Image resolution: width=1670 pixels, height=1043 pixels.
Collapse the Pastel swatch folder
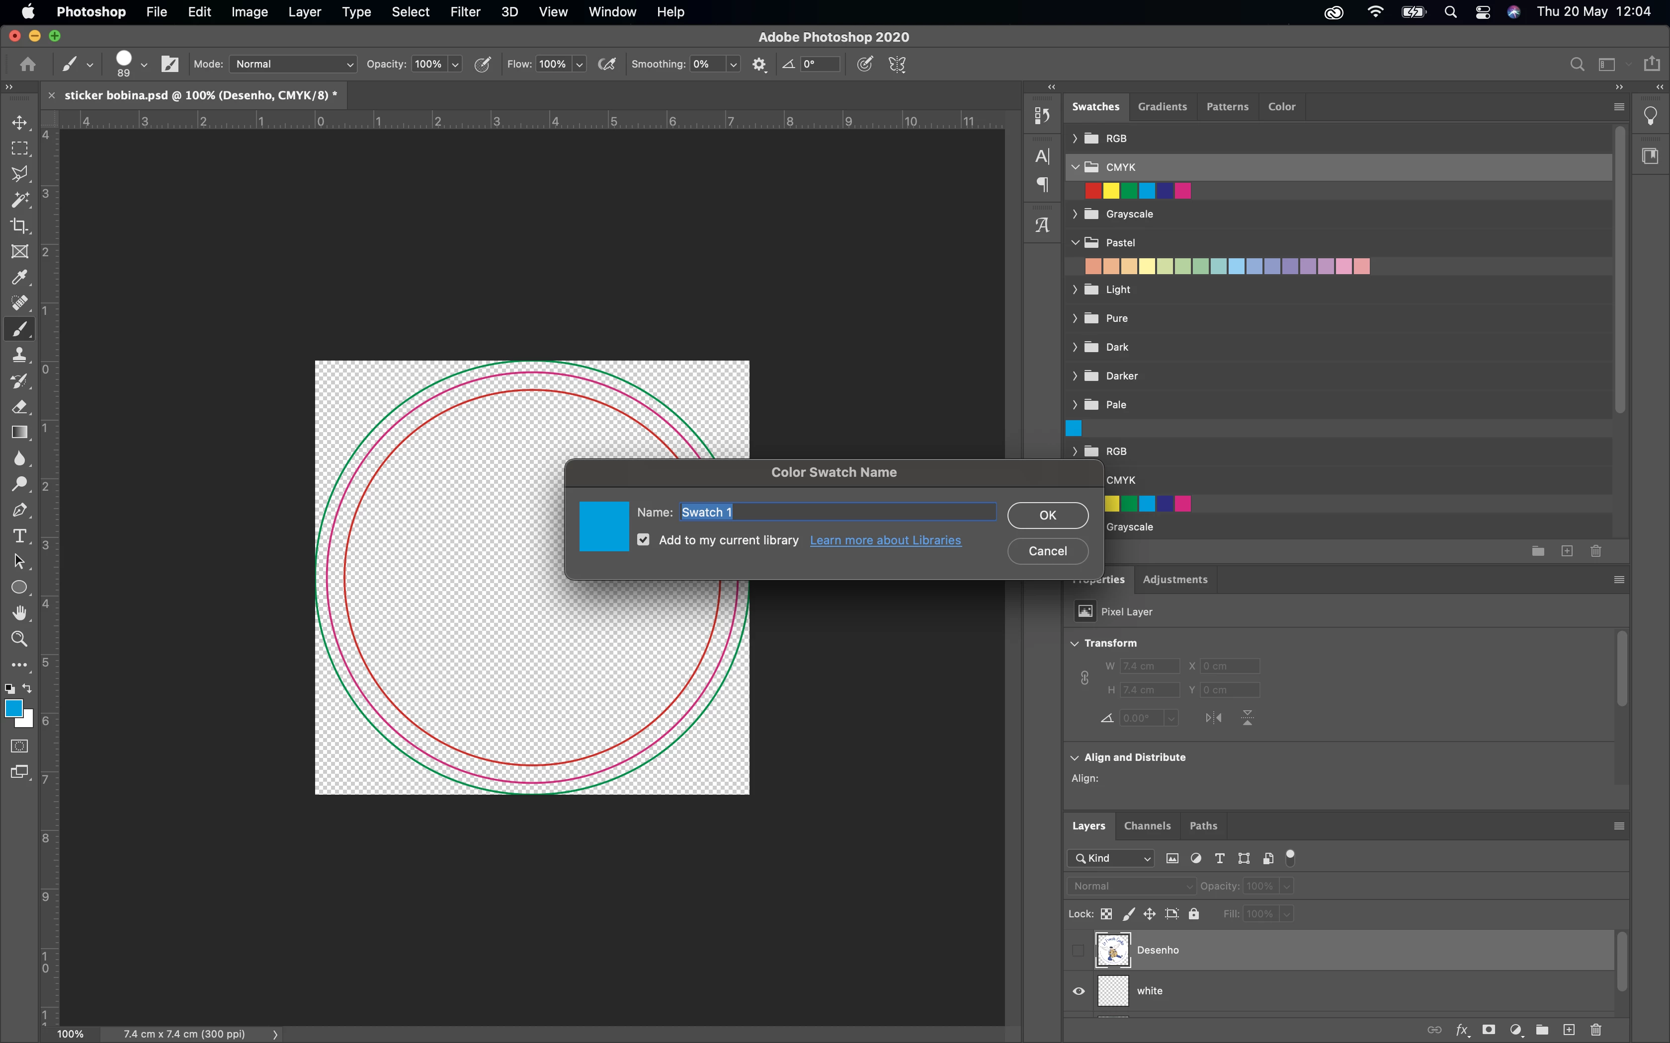click(1075, 243)
